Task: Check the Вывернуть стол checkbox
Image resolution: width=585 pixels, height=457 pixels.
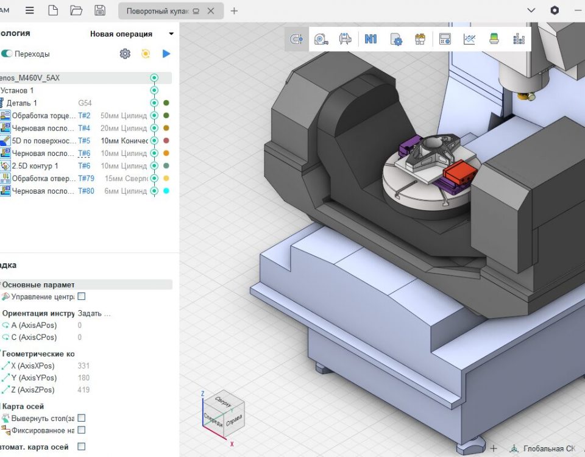Action: pyautogui.click(x=82, y=418)
